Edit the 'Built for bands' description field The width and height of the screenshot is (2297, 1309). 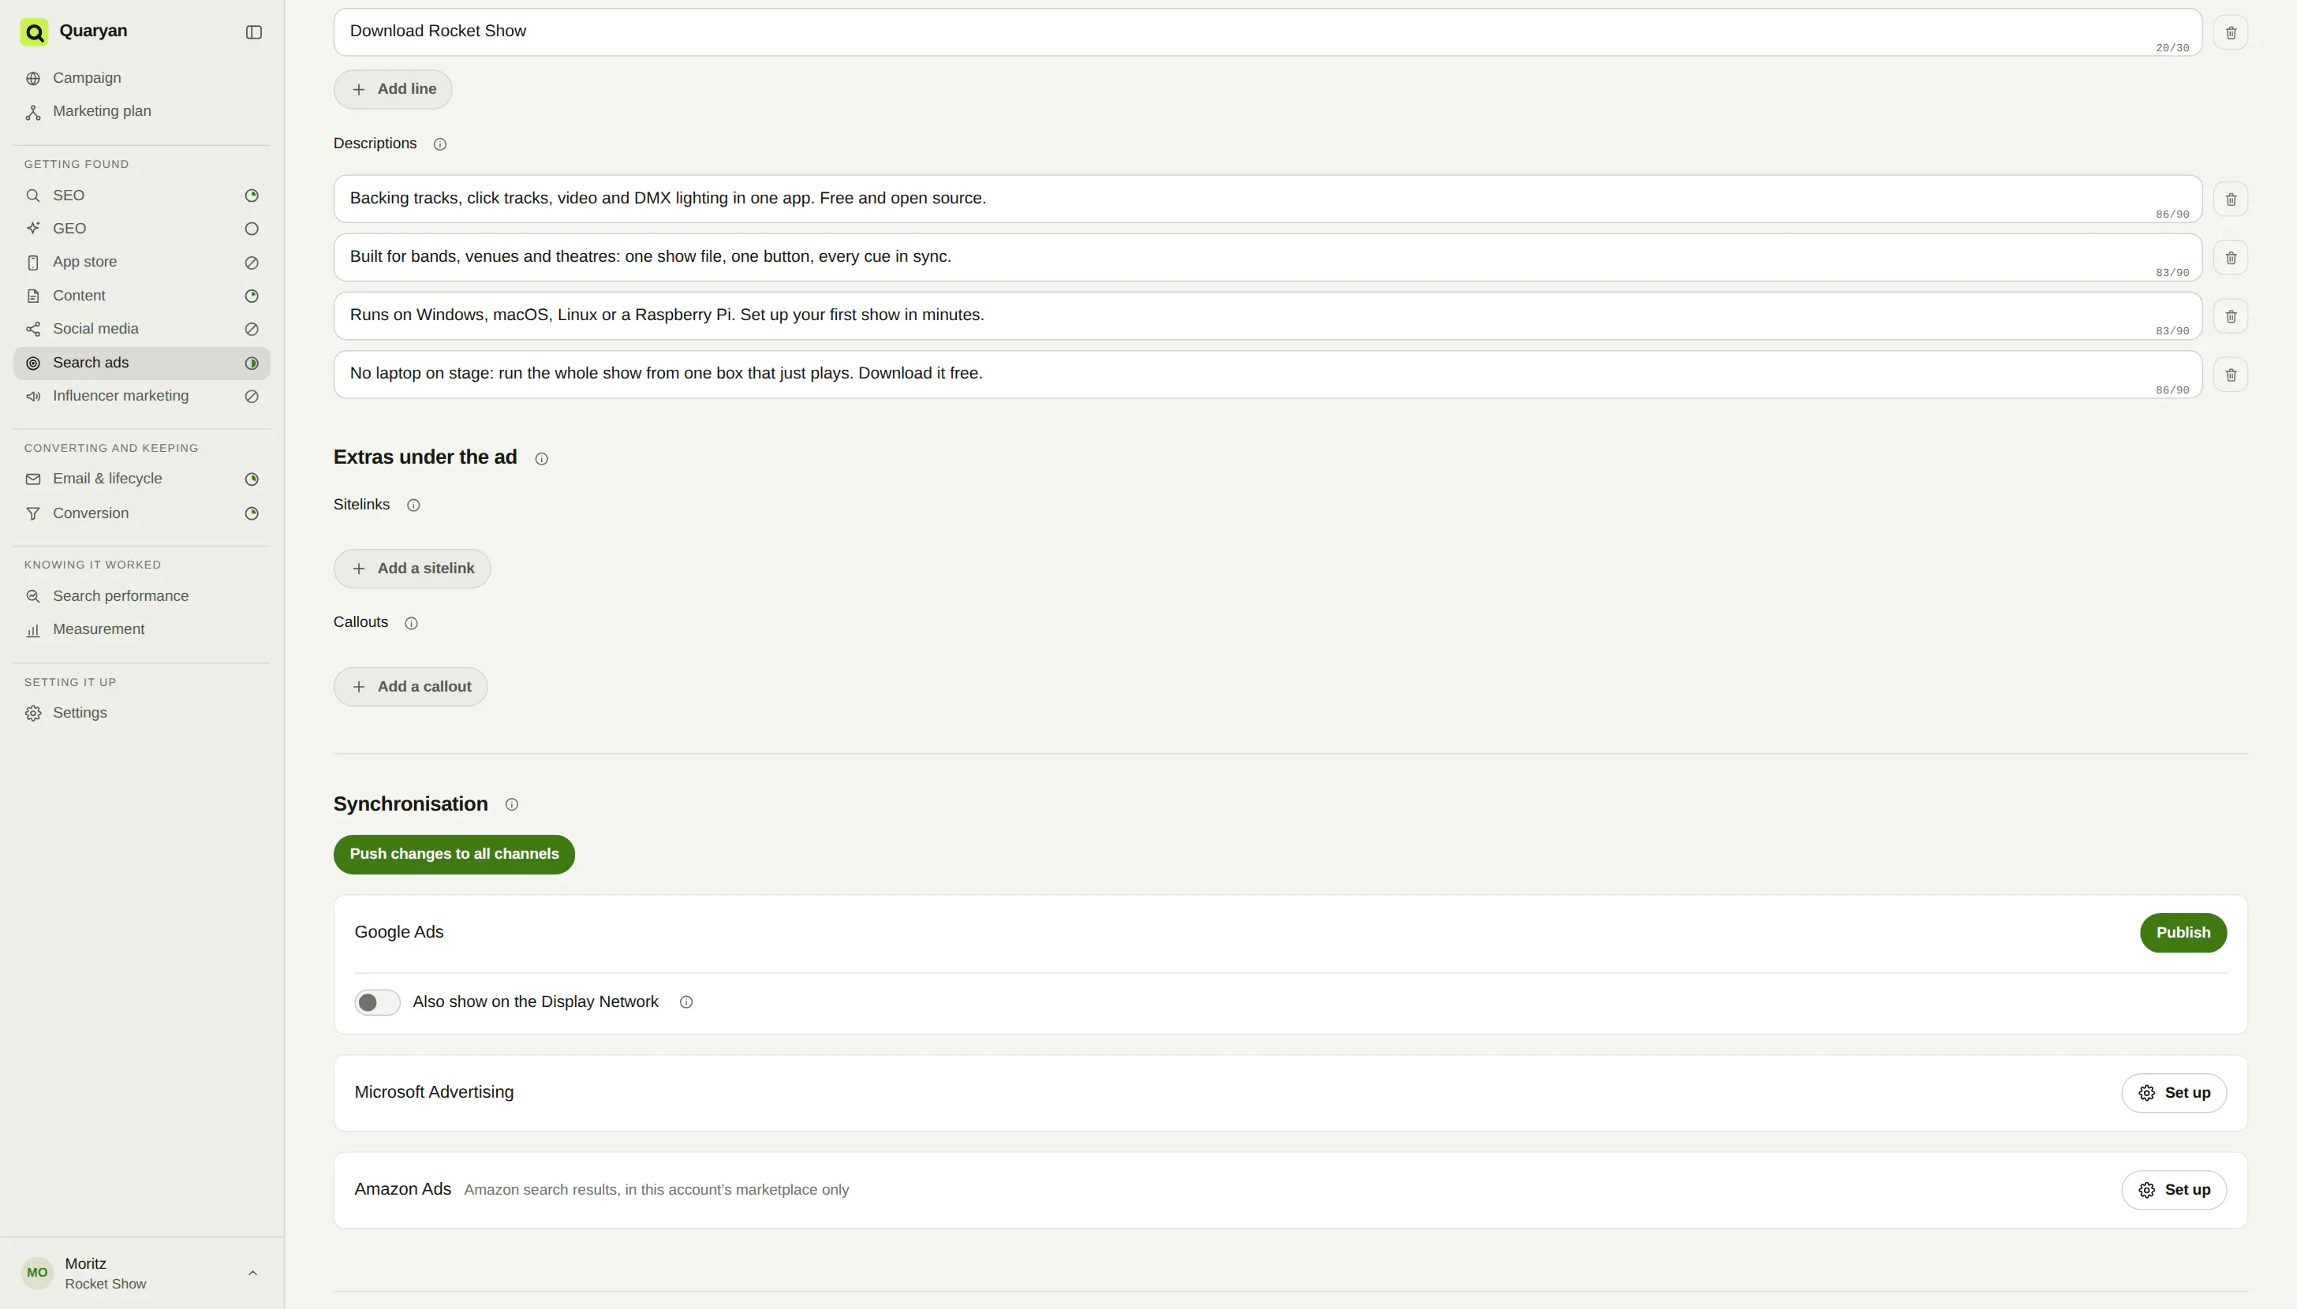(1268, 257)
